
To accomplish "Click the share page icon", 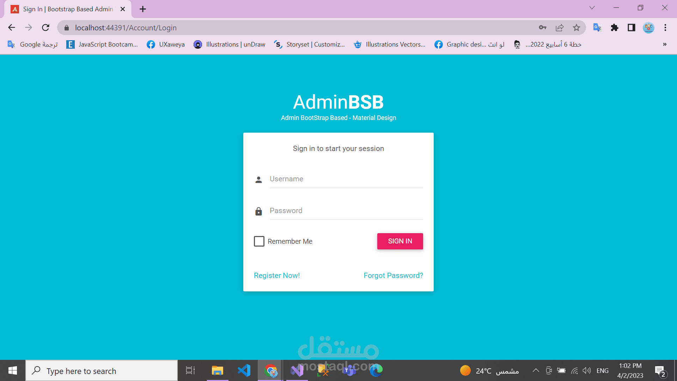I will click(x=560, y=28).
